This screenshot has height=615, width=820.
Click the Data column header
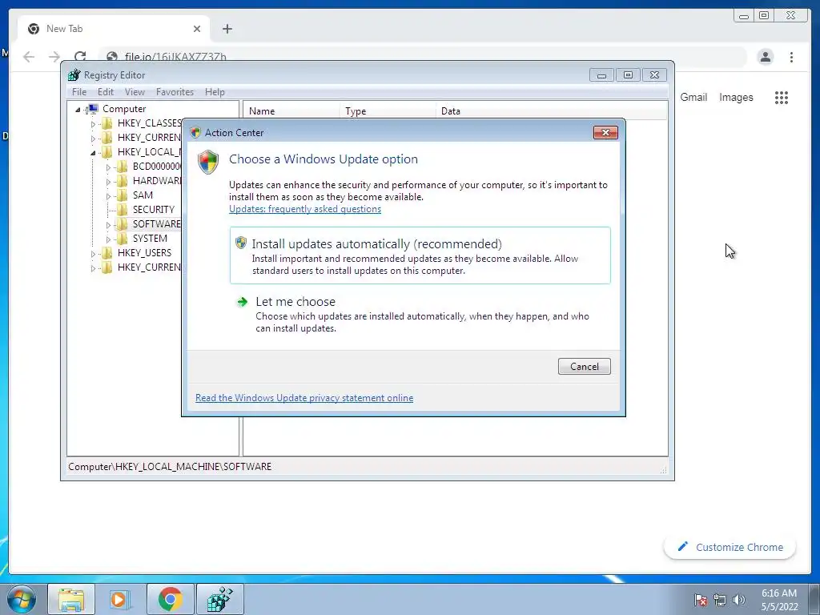pos(551,111)
